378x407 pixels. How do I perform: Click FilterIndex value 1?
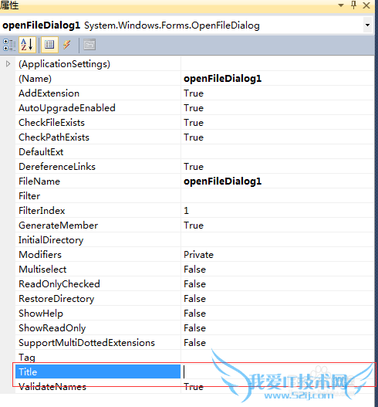(278, 211)
